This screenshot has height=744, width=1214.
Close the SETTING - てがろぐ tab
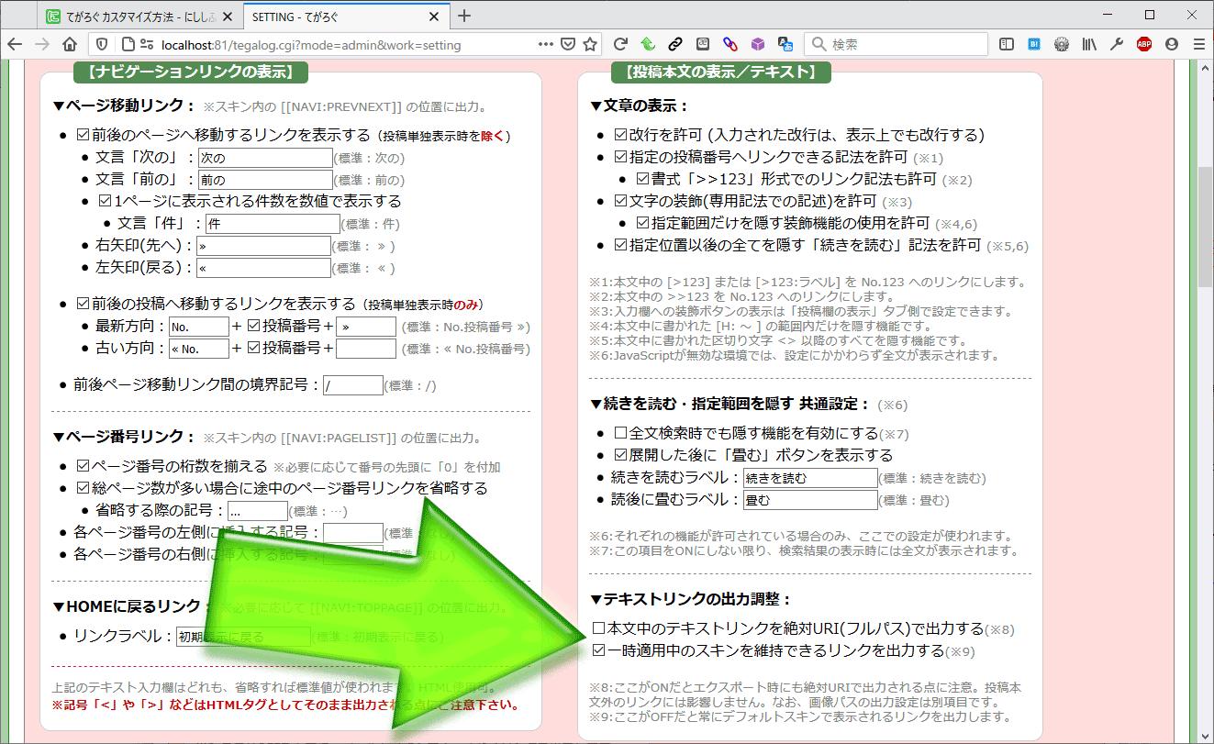(436, 16)
